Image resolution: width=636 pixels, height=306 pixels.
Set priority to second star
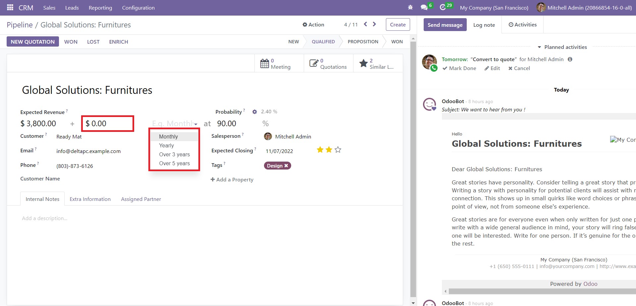[x=329, y=150]
